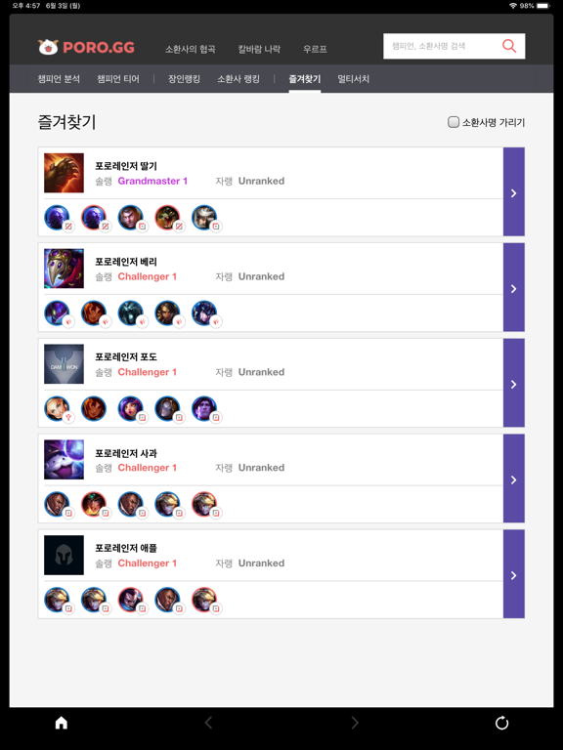Expand 포로레인저 애플 with purple arrow
Image resolution: width=563 pixels, height=750 pixels.
pos(514,574)
